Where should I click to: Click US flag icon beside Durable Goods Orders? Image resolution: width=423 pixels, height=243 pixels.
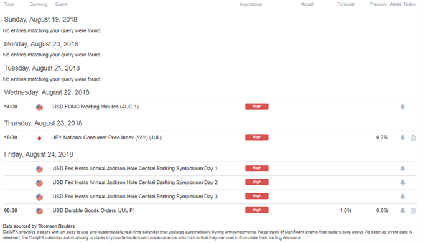(x=39, y=211)
